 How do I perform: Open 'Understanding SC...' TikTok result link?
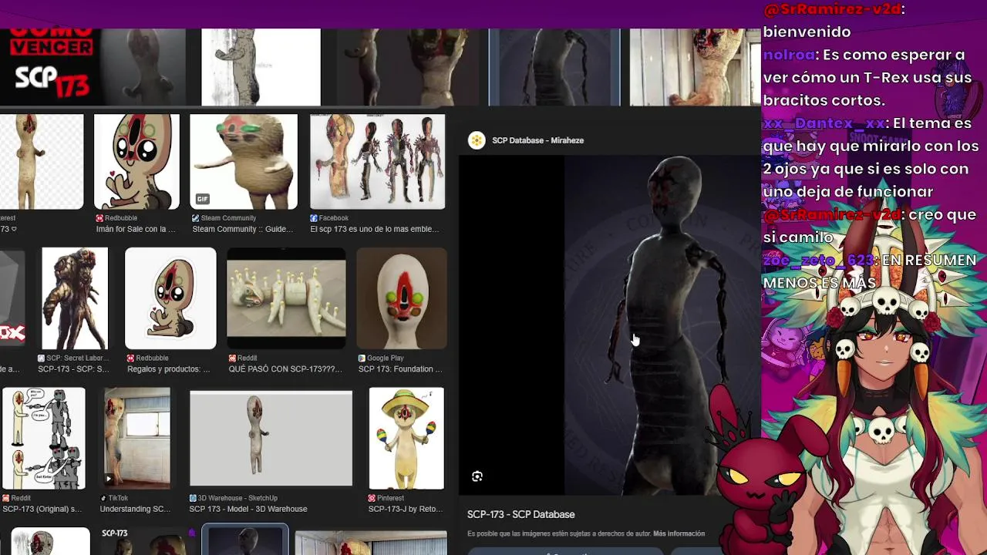pyautogui.click(x=136, y=509)
